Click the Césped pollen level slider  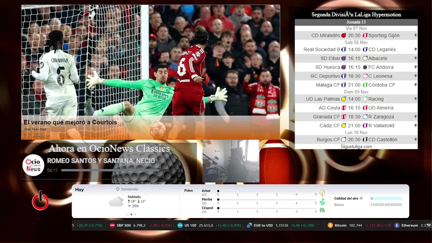[267, 208]
